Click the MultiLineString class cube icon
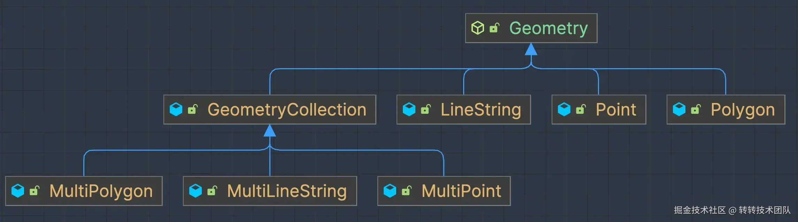The height and width of the screenshot is (222, 798). pyautogui.click(x=195, y=191)
